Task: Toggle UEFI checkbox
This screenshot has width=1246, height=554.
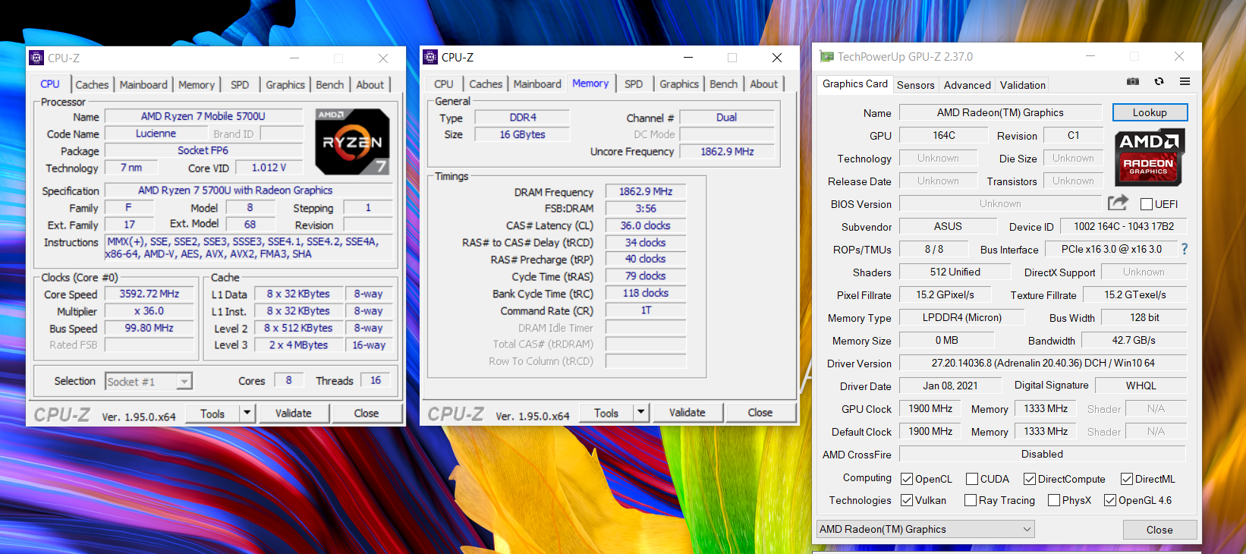Action: click(x=1147, y=204)
